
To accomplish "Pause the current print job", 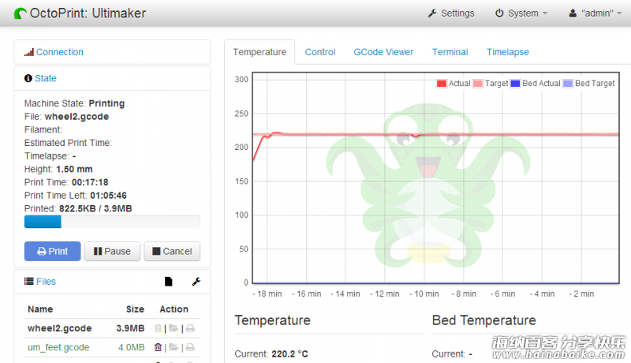I will 112,252.
